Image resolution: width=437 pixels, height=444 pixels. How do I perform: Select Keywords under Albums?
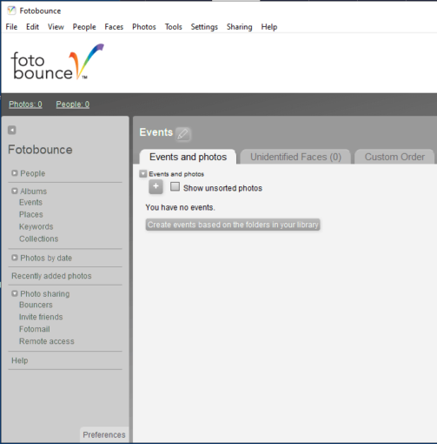click(x=36, y=226)
